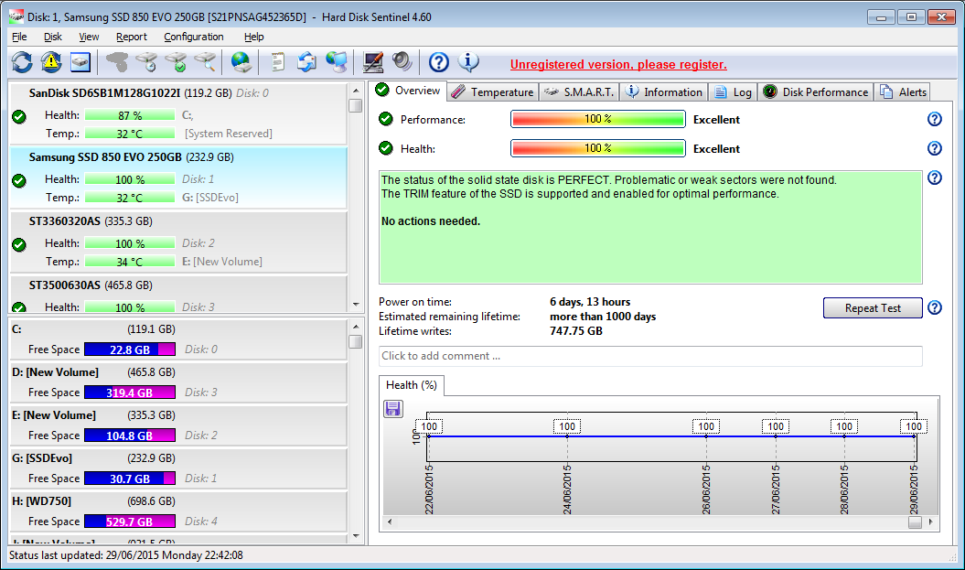The height and width of the screenshot is (570, 965).
Task: Select the Health (%) graph tab
Action: [411, 385]
